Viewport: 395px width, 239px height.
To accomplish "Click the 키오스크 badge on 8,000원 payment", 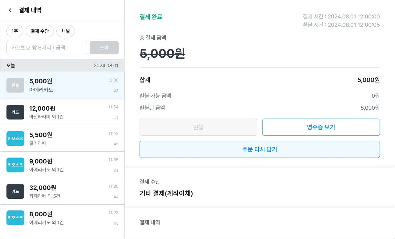I will [15, 218].
